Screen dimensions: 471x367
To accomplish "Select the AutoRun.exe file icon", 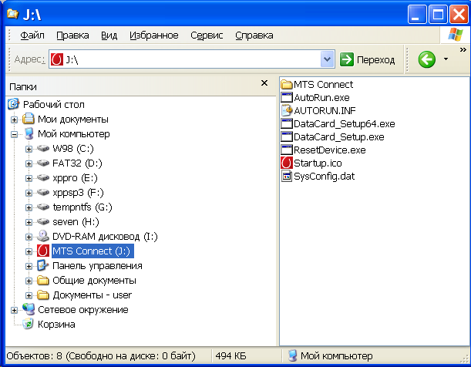I will (287, 98).
